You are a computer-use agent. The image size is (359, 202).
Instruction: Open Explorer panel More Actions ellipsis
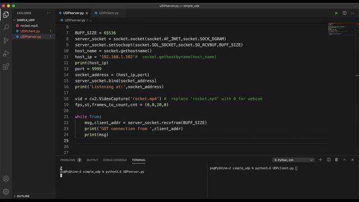pyautogui.click(x=49, y=13)
